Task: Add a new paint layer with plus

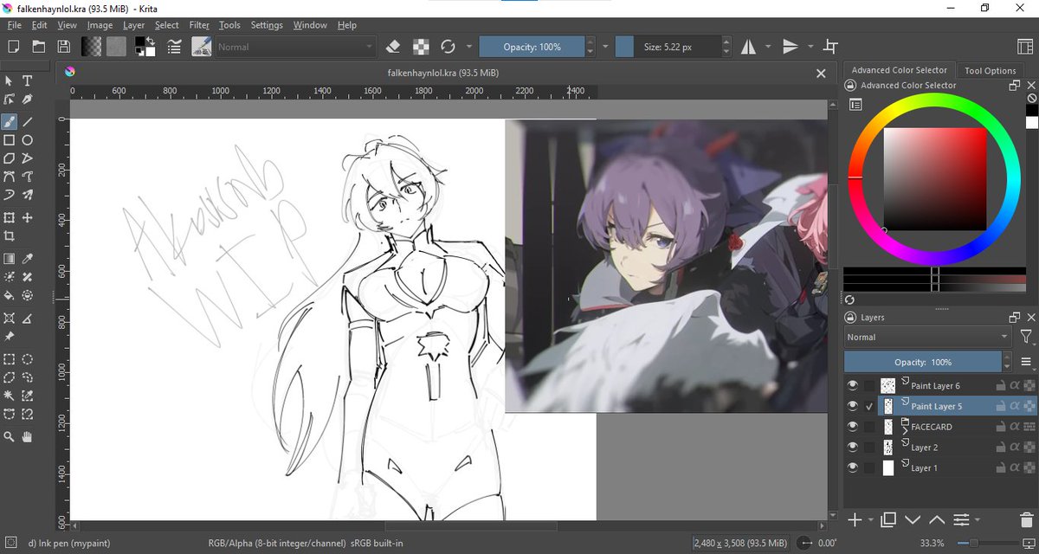Action: (x=855, y=519)
